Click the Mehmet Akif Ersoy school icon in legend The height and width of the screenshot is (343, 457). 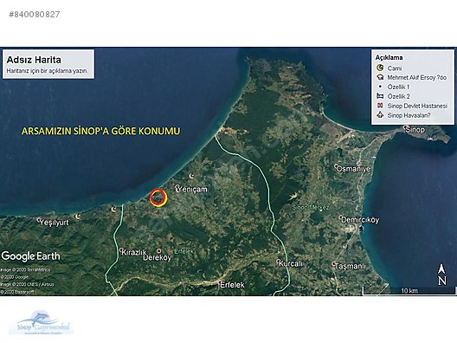380,77
